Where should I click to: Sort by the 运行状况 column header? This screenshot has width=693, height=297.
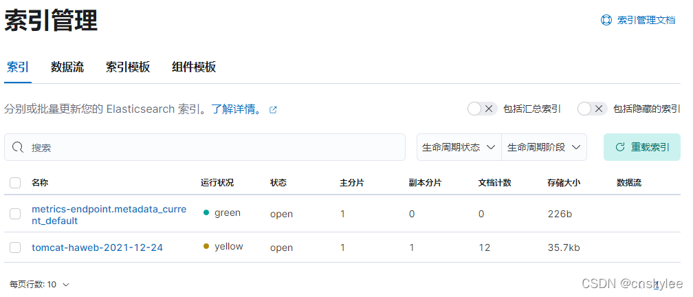[217, 183]
